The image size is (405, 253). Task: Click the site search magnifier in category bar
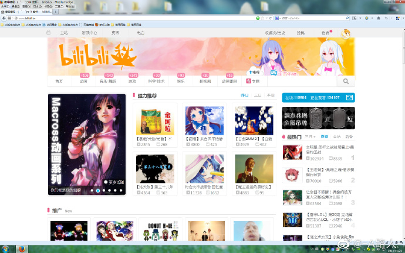pyautogui.click(x=346, y=81)
